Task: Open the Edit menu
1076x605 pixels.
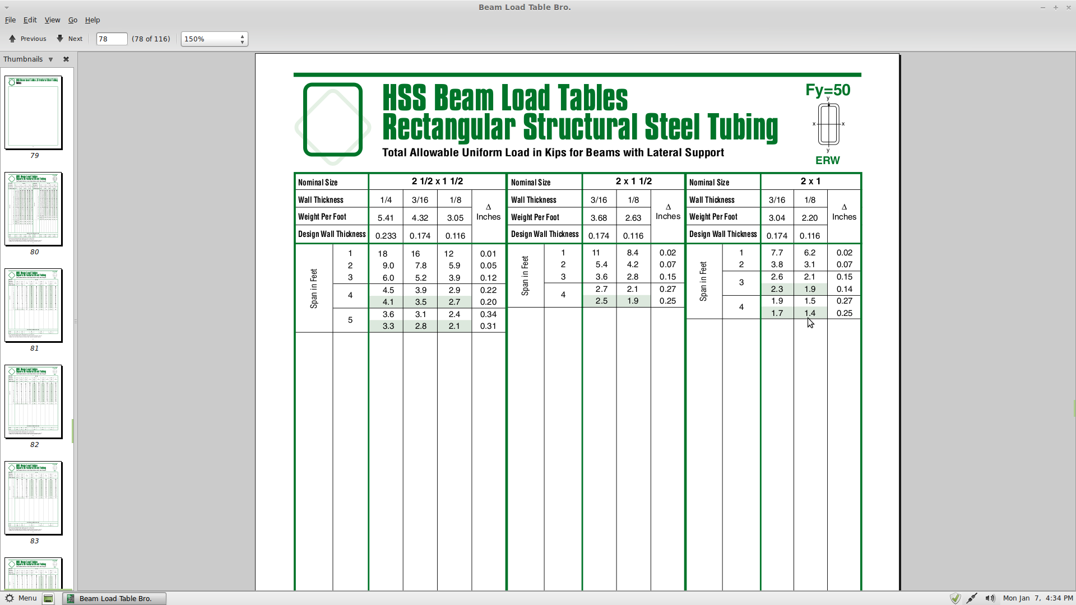Action: 30,20
